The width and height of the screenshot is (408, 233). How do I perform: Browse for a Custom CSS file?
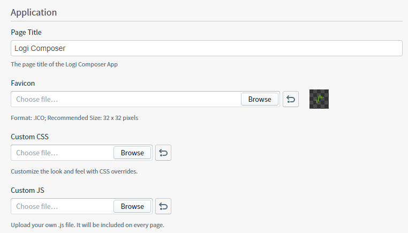[132, 153]
